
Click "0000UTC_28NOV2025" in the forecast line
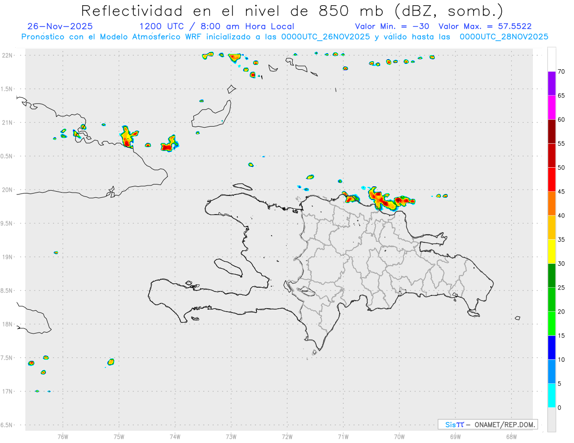pyautogui.click(x=504, y=36)
